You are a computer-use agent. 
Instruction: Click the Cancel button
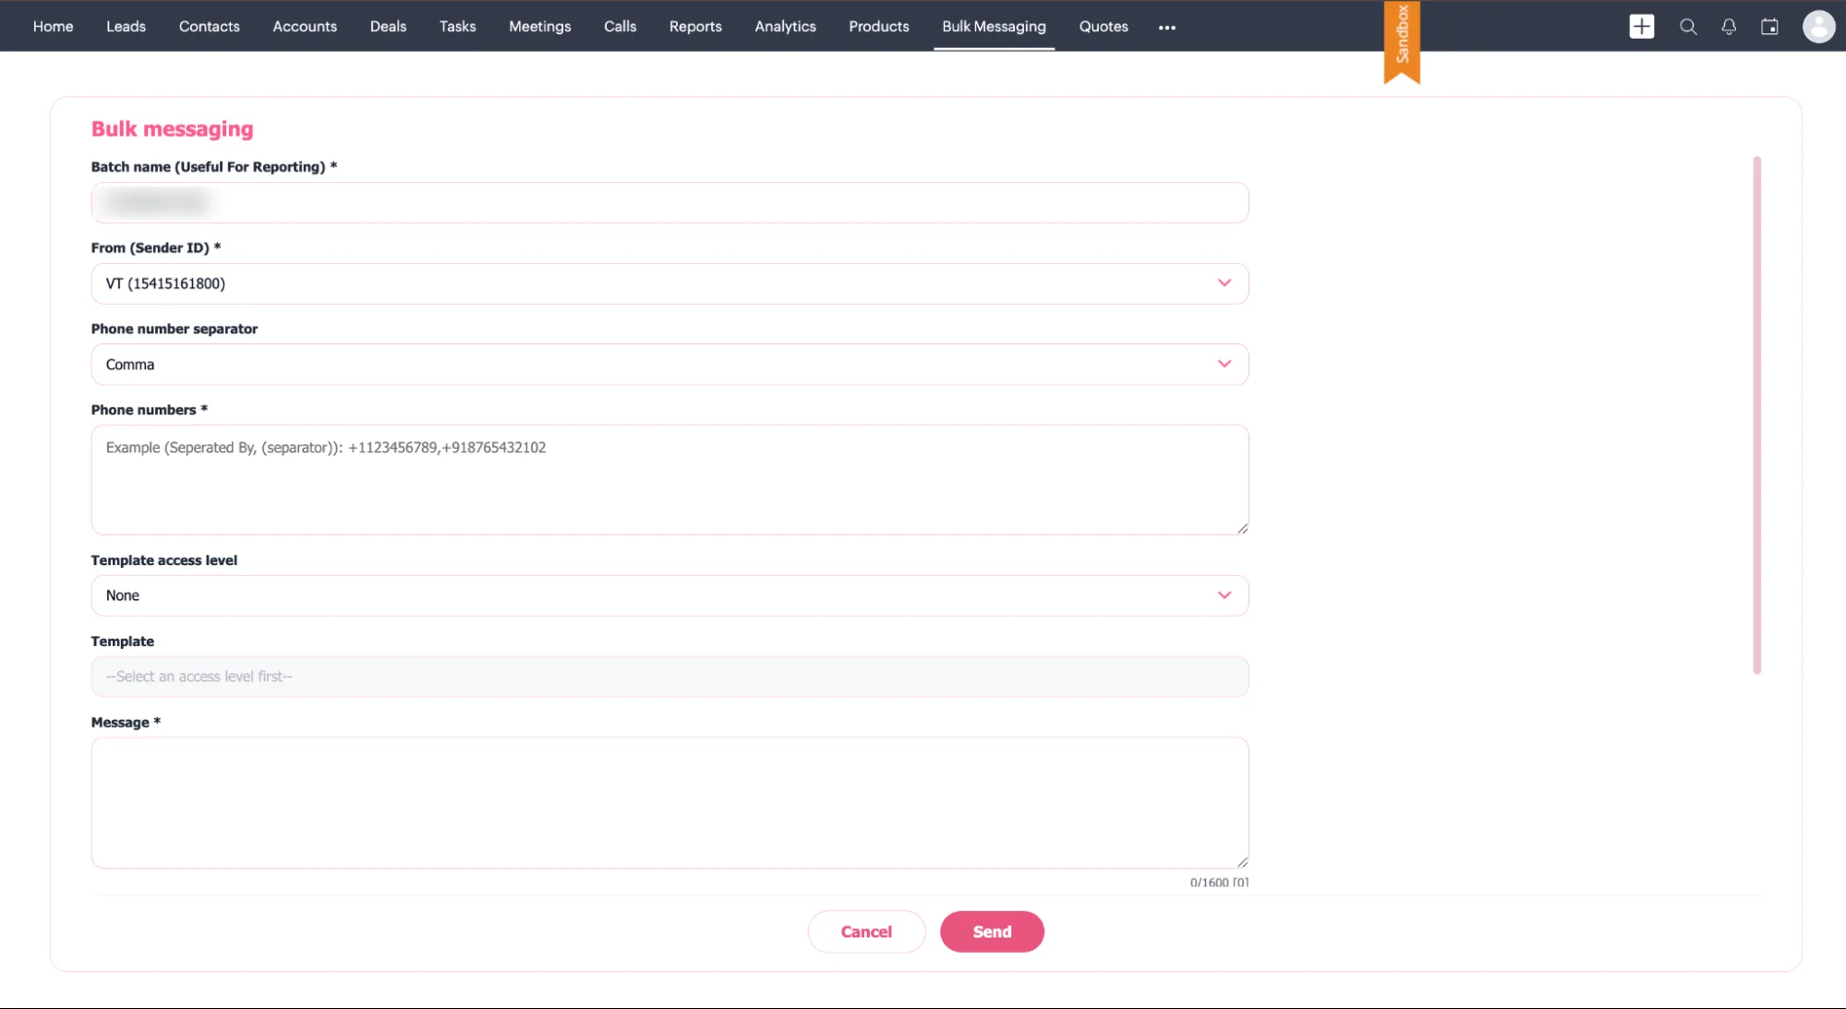coord(866,931)
